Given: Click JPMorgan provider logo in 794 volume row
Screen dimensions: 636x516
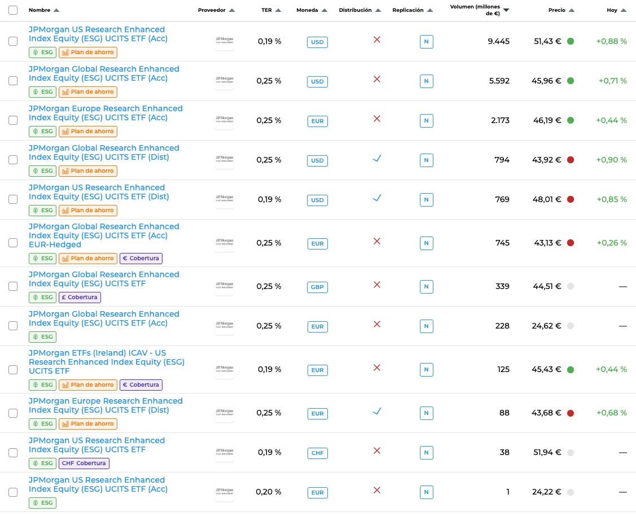Looking at the screenshot, I should (x=224, y=160).
